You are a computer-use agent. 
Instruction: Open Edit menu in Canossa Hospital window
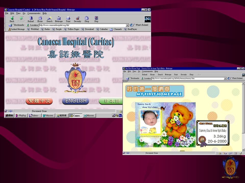(12, 13)
